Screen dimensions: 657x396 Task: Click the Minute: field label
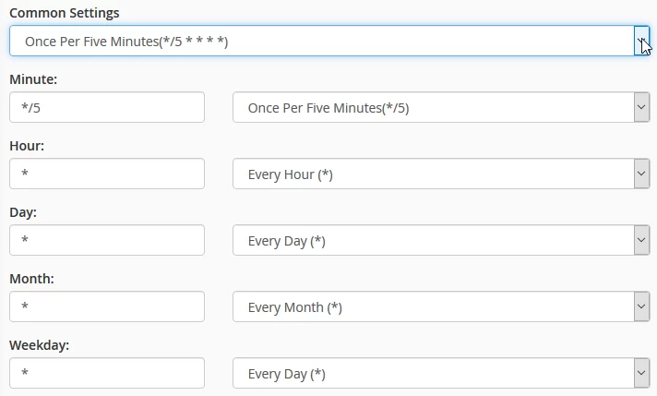33,79
